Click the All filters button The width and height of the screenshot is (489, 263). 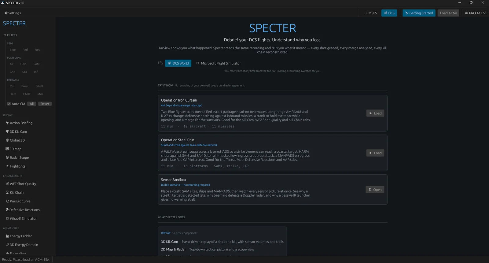(x=32, y=104)
